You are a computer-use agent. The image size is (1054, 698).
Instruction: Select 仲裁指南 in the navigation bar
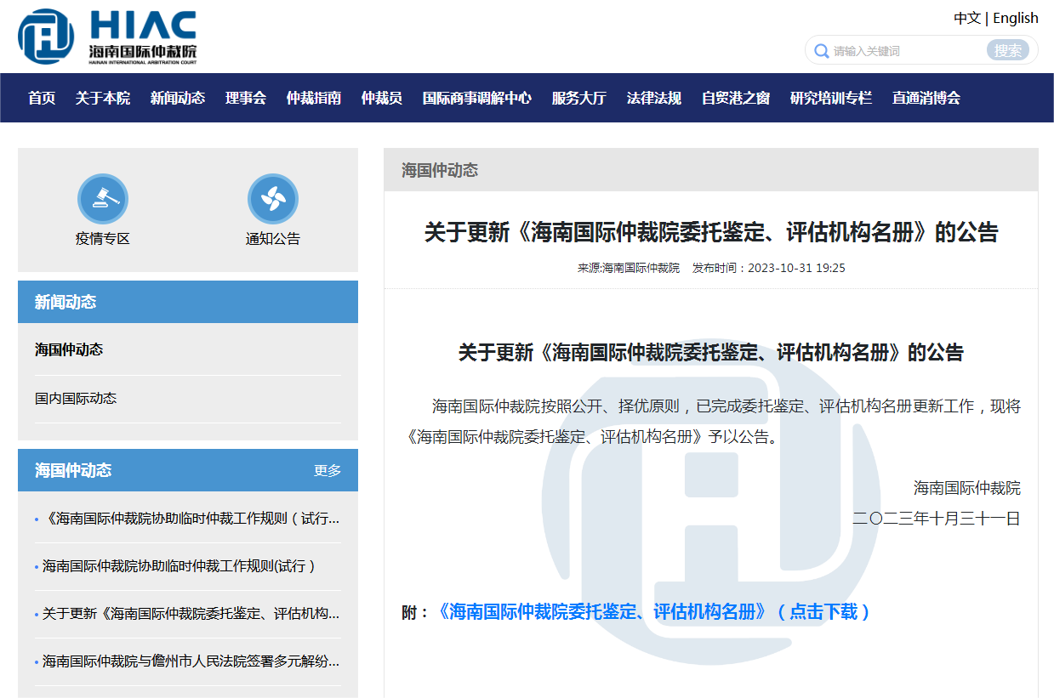click(314, 98)
